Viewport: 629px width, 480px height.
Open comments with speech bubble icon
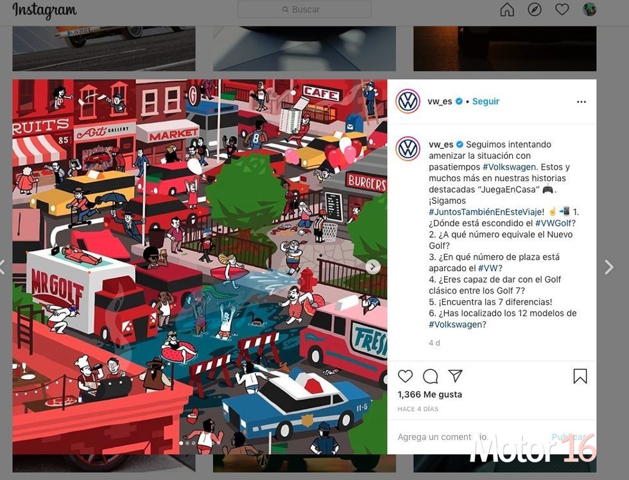click(x=431, y=376)
